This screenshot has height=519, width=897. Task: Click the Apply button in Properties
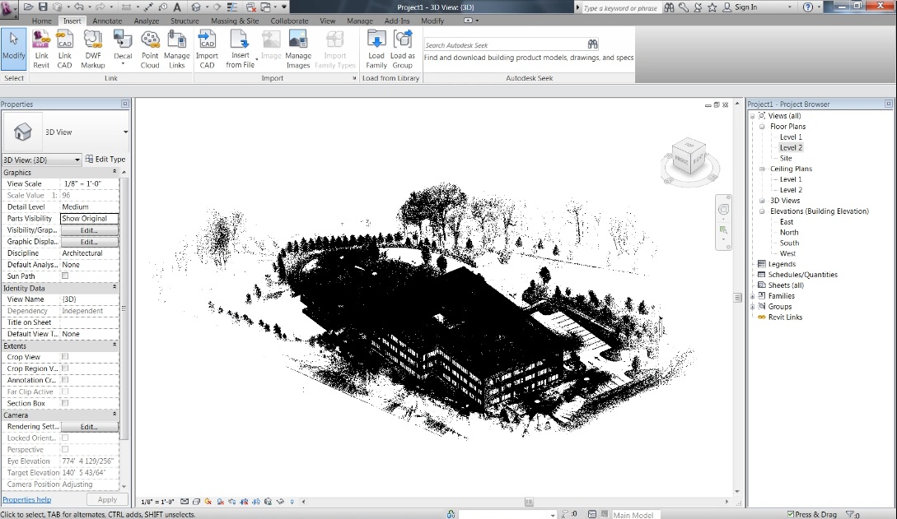coord(107,498)
